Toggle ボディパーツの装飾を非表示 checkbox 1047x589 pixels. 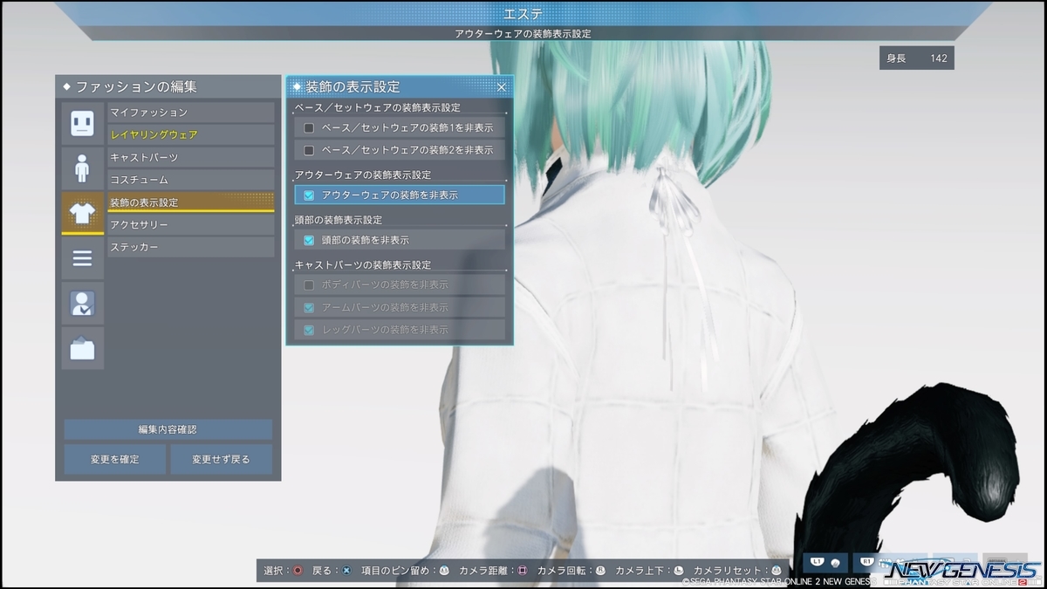click(x=309, y=285)
